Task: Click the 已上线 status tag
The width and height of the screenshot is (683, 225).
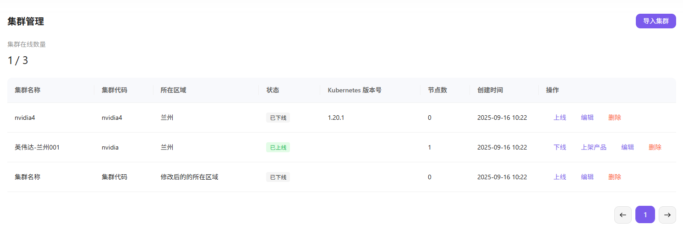Action: 278,147
